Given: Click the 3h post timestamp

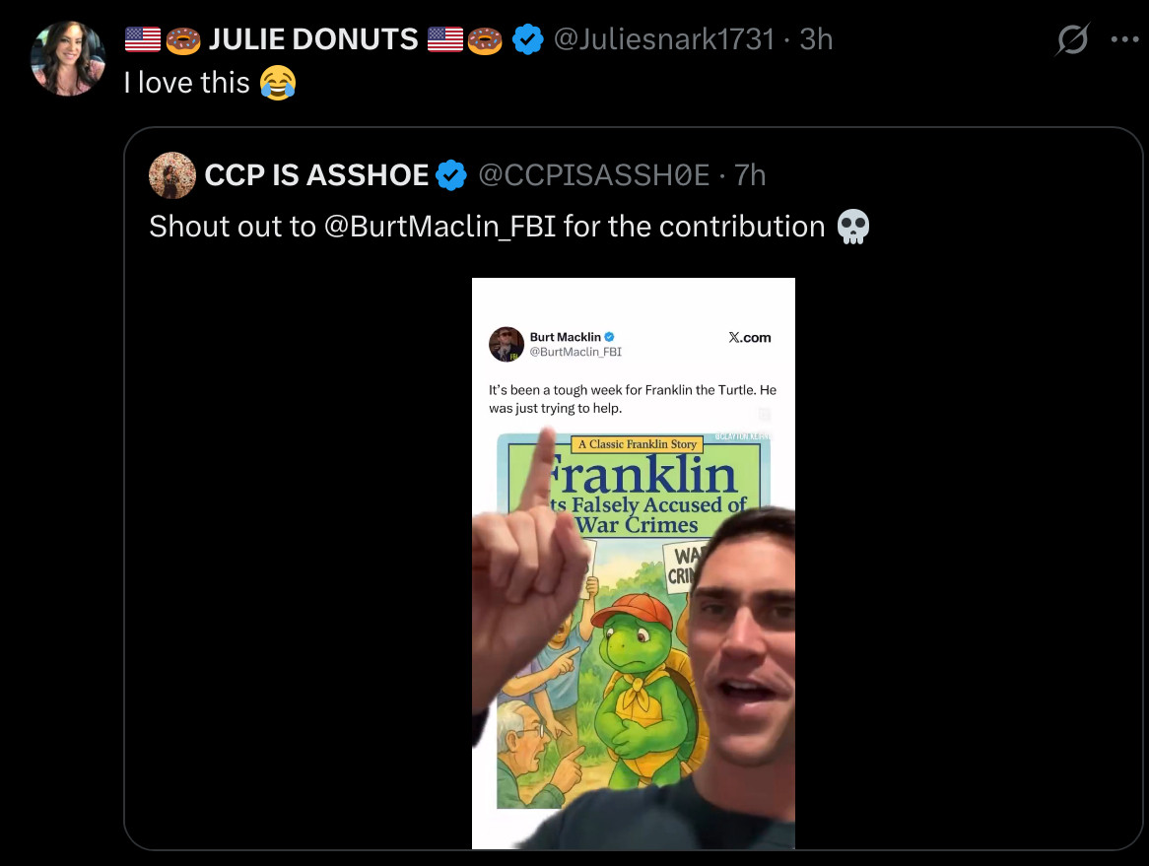Looking at the screenshot, I should pos(816,40).
